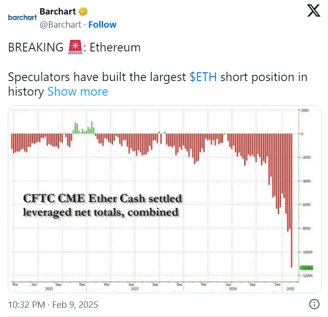Click the Barchart display name

coord(57,11)
